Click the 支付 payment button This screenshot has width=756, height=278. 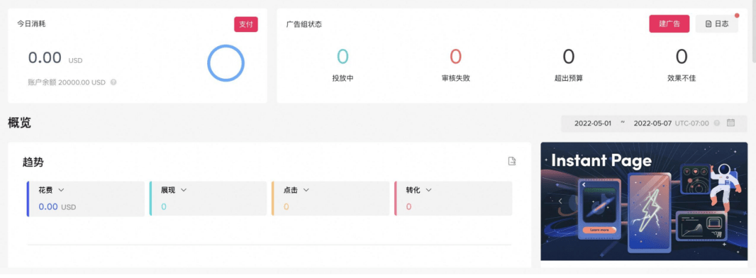click(x=246, y=24)
